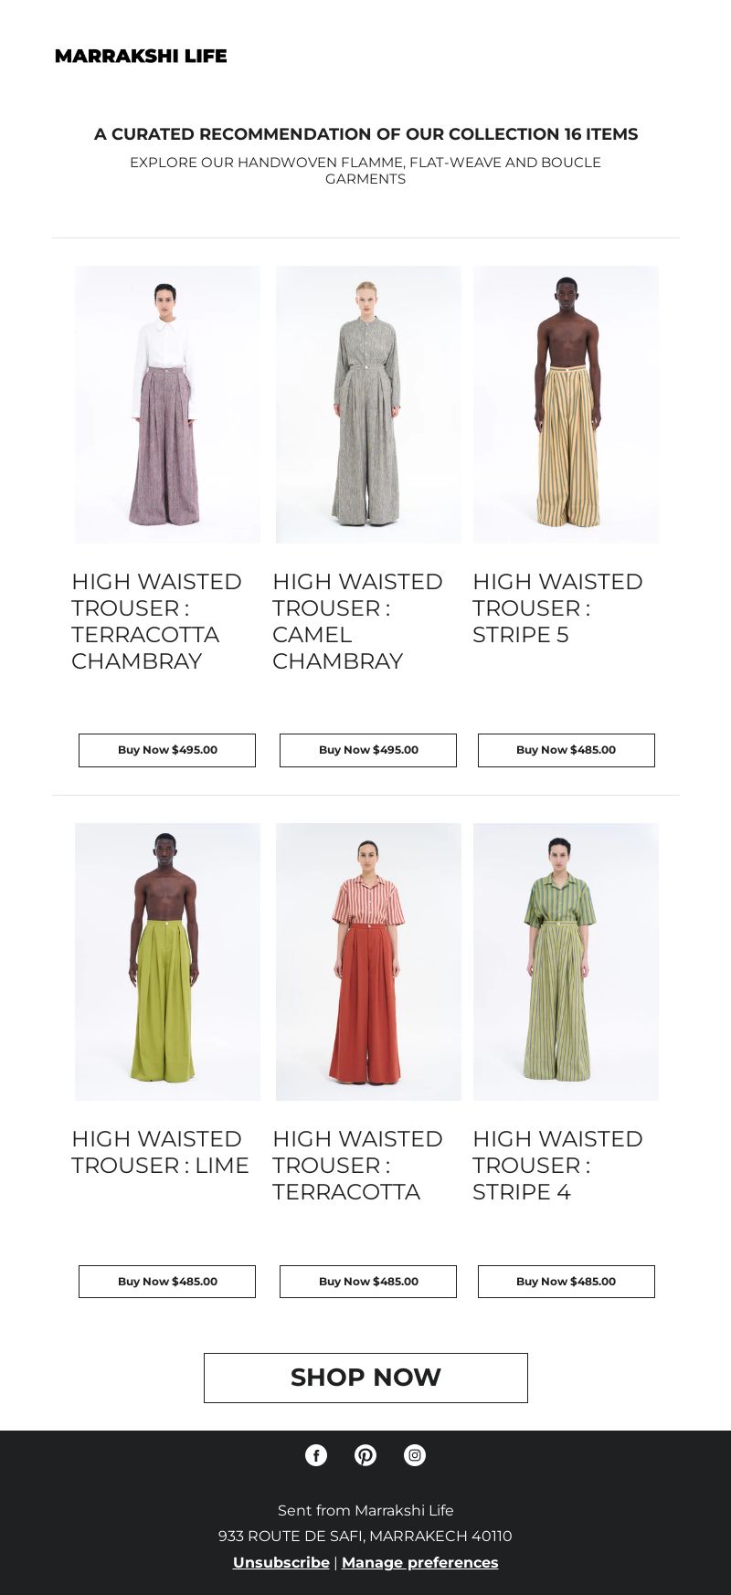This screenshot has width=731, height=1595.
Task: Buy the Camel Chambray trouser now
Action: [368, 750]
